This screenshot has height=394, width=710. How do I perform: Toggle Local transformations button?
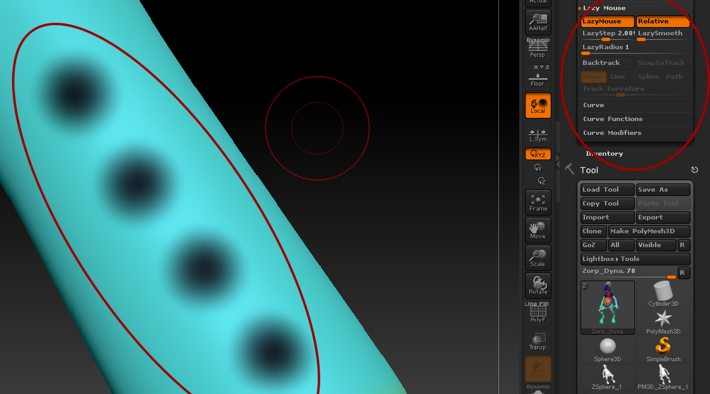(x=538, y=106)
